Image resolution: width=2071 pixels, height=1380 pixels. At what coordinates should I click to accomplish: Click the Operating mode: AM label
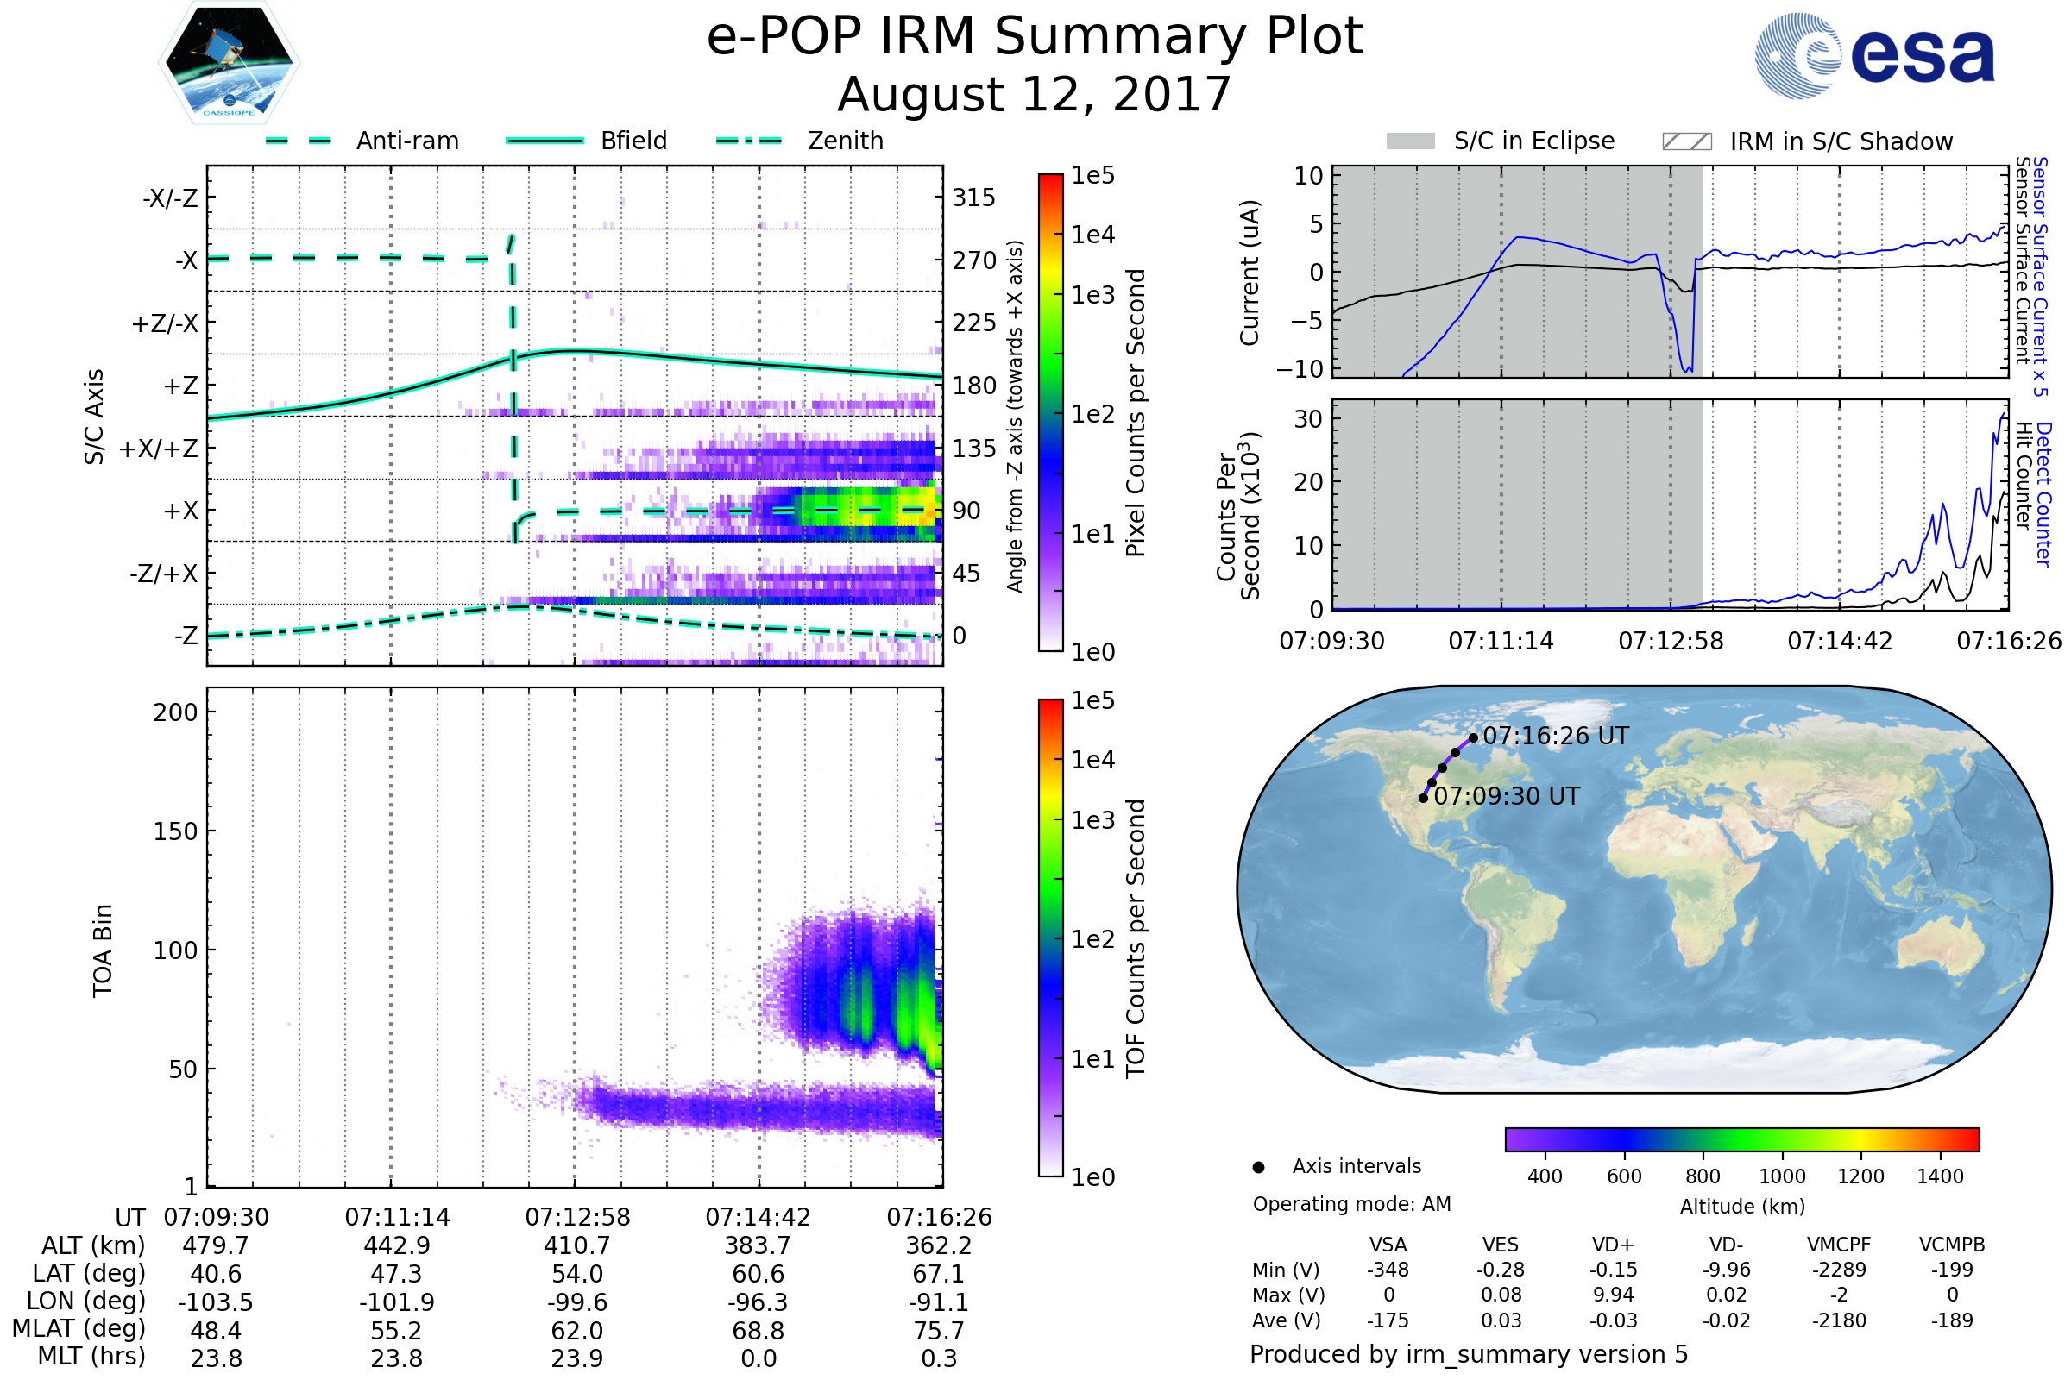(x=1351, y=1204)
